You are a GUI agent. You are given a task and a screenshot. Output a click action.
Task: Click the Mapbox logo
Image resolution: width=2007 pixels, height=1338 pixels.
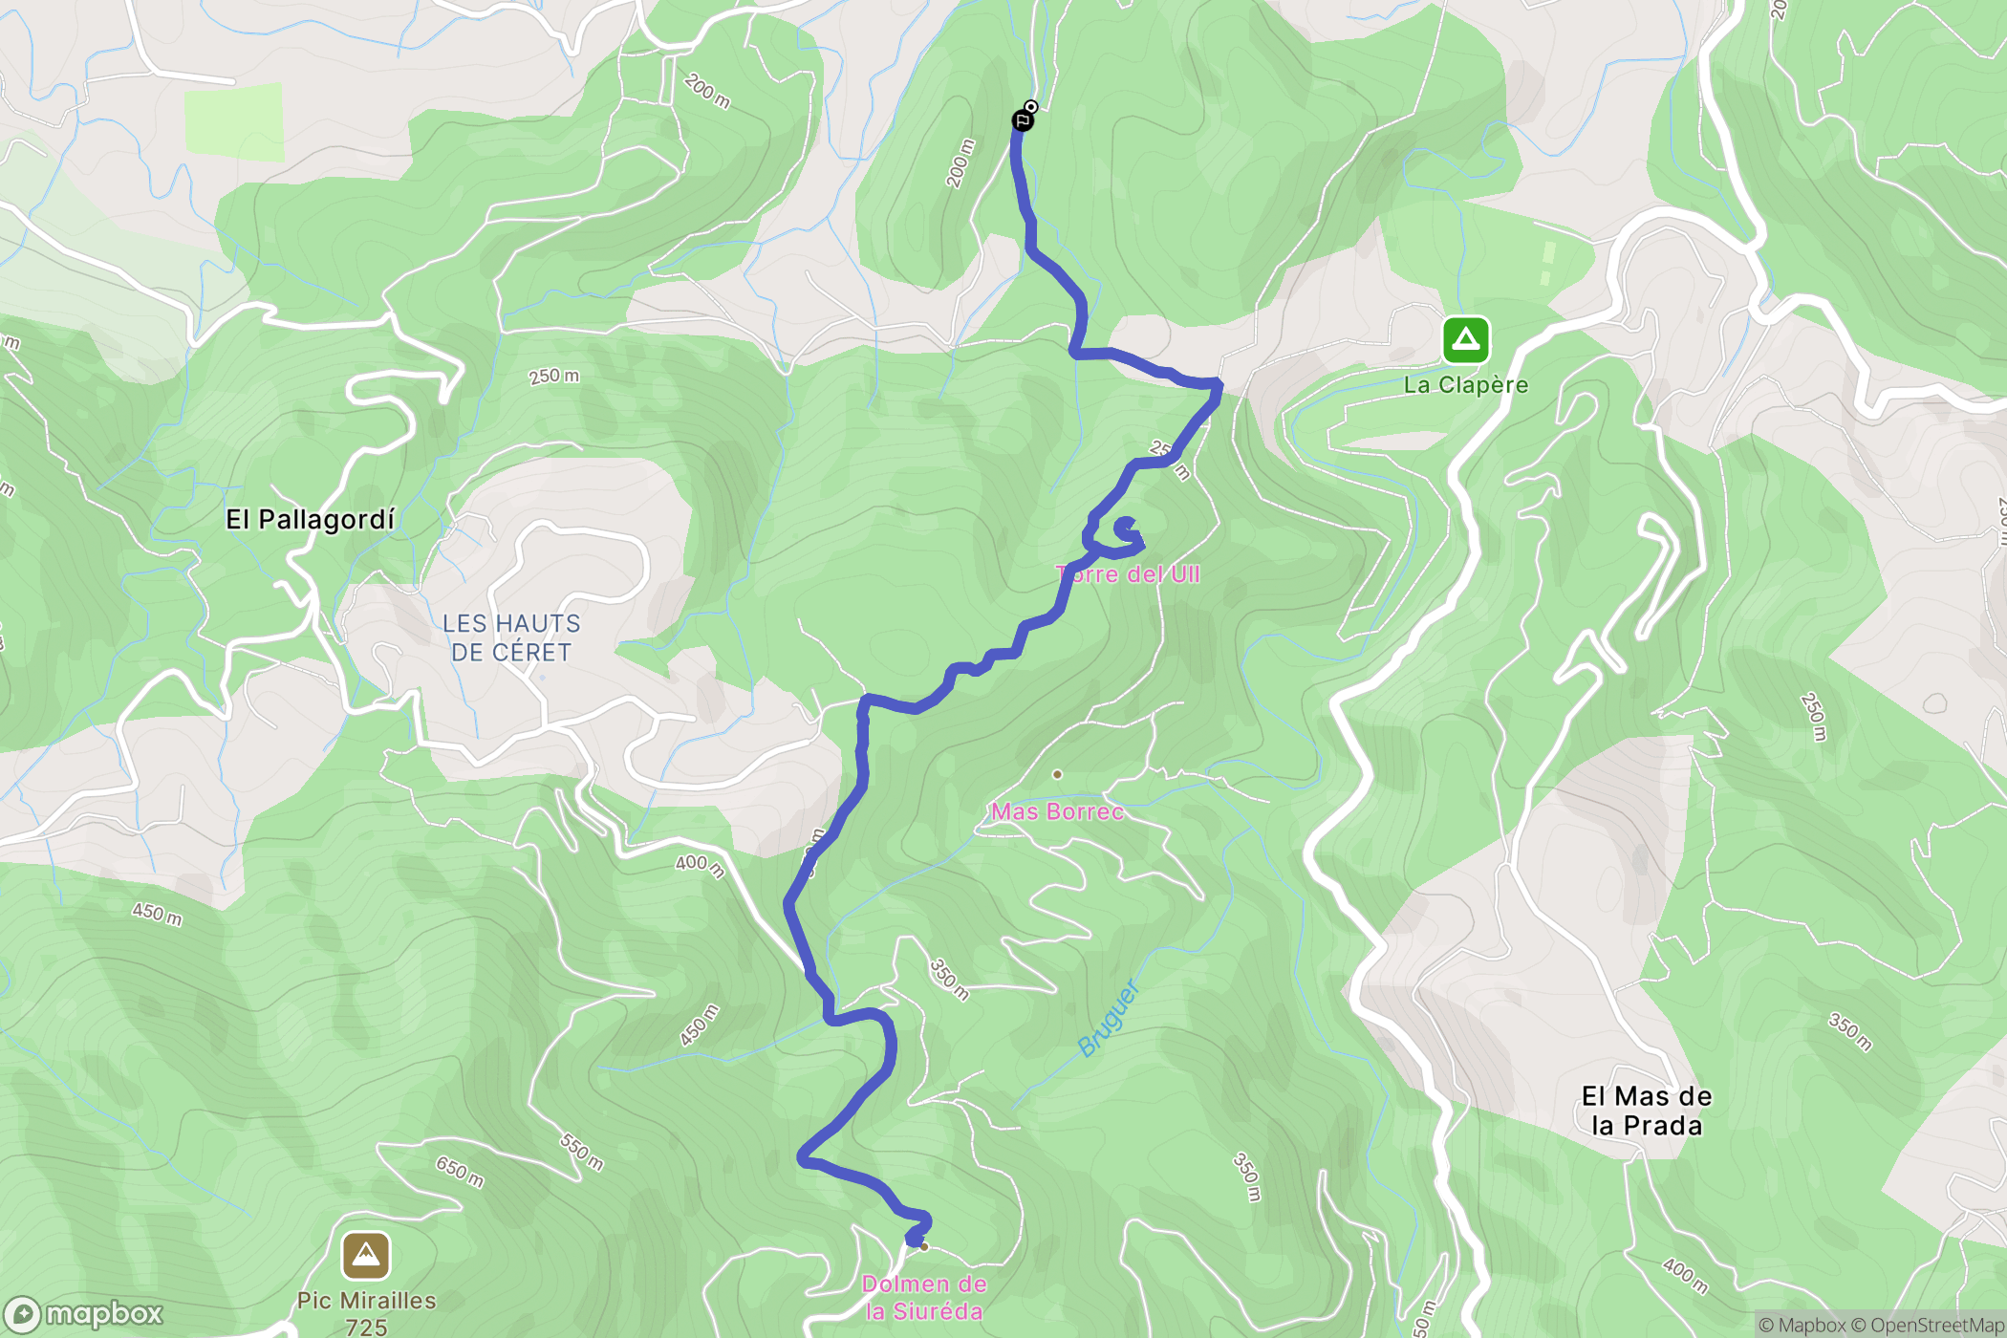pos(83,1315)
